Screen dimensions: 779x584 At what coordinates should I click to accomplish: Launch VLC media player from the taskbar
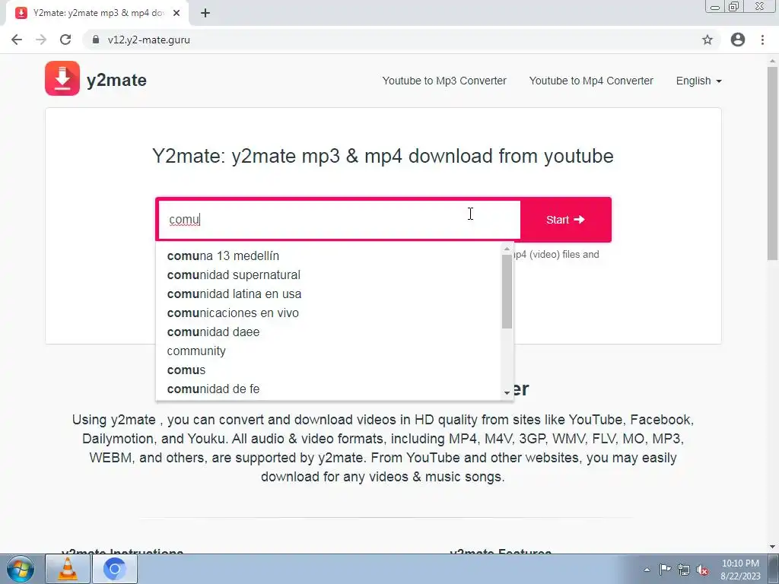point(68,569)
